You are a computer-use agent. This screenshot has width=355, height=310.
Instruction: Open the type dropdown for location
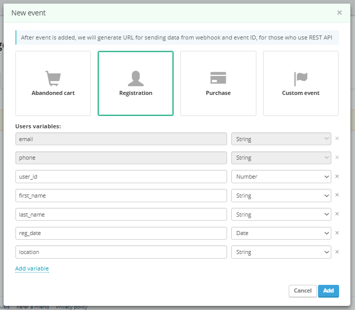tap(281, 252)
